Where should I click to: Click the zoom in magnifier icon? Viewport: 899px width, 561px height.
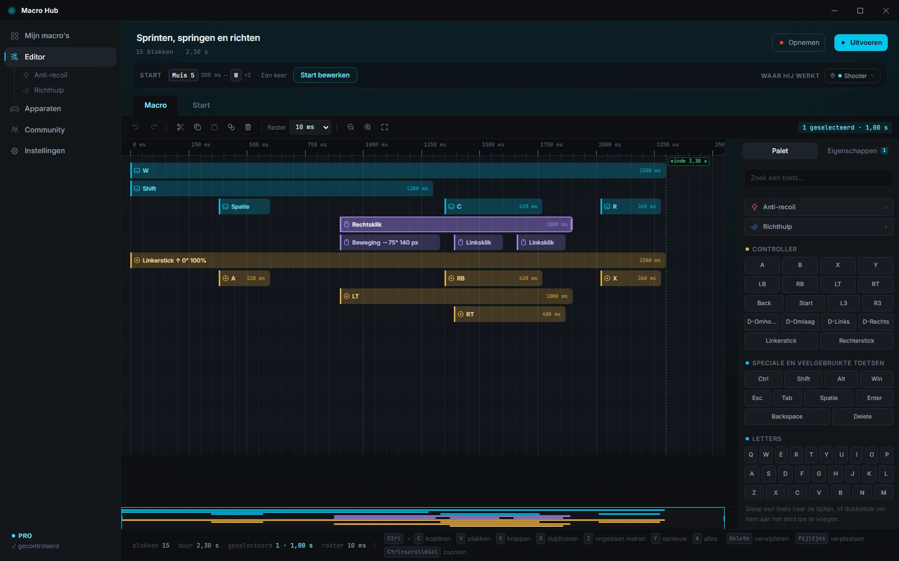coord(367,127)
